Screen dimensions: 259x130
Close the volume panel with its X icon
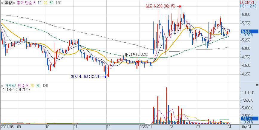point(257,85)
